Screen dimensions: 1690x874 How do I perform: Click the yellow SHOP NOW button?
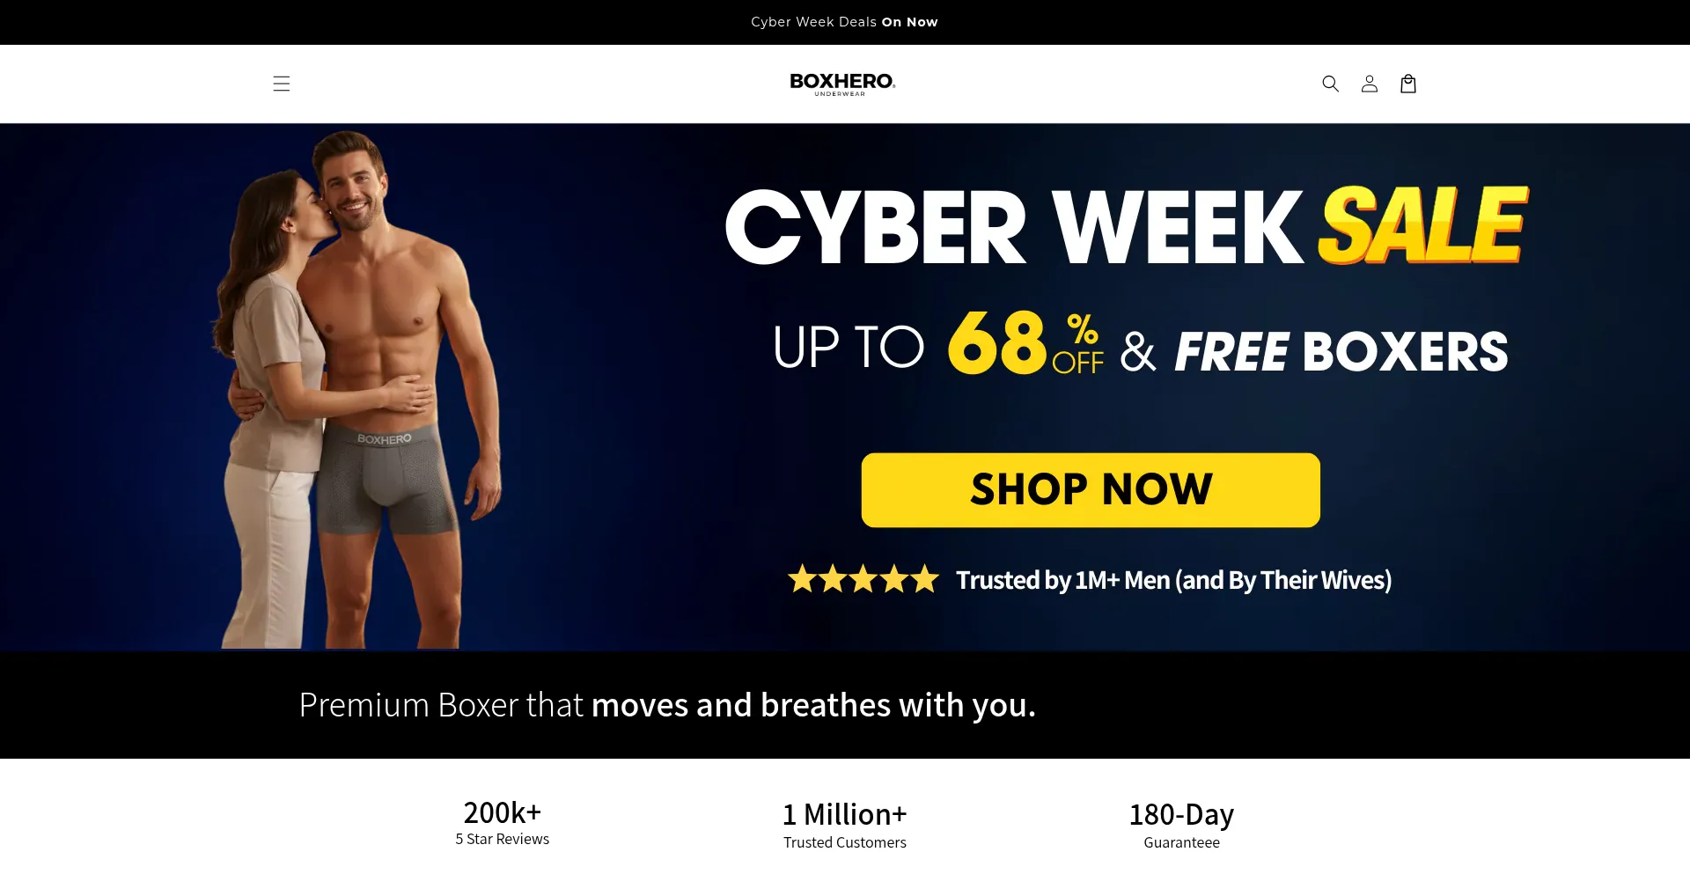tap(1091, 490)
